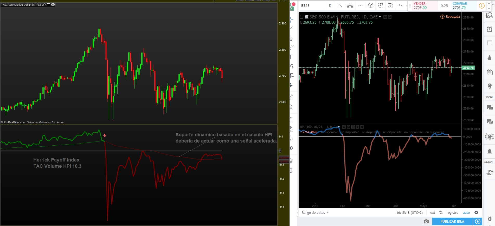Toggle HPI indicator visibility eye

344,127
